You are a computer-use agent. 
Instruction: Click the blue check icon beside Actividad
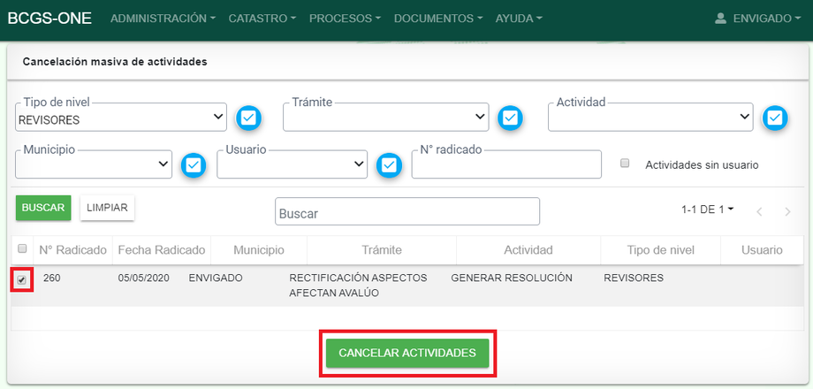pos(775,118)
